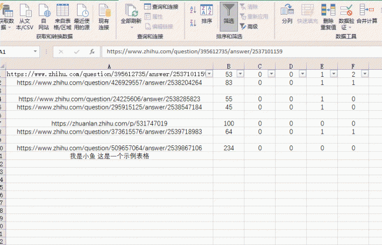Open column D filter dropdown
Image resolution: width=382 pixels, height=245 pixels.
point(303,74)
